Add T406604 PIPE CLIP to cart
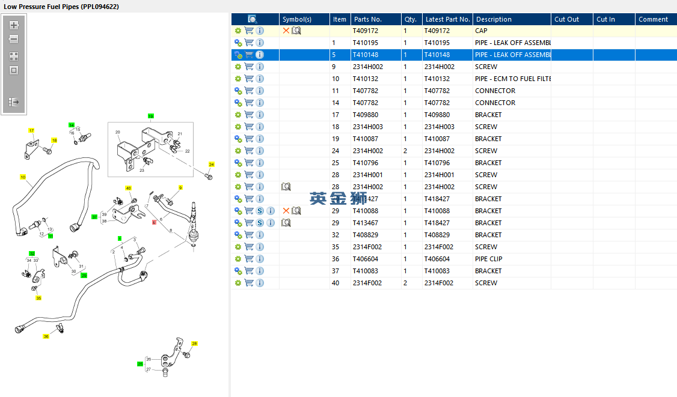Viewport: 677px width, 397px height. pyautogui.click(x=249, y=259)
